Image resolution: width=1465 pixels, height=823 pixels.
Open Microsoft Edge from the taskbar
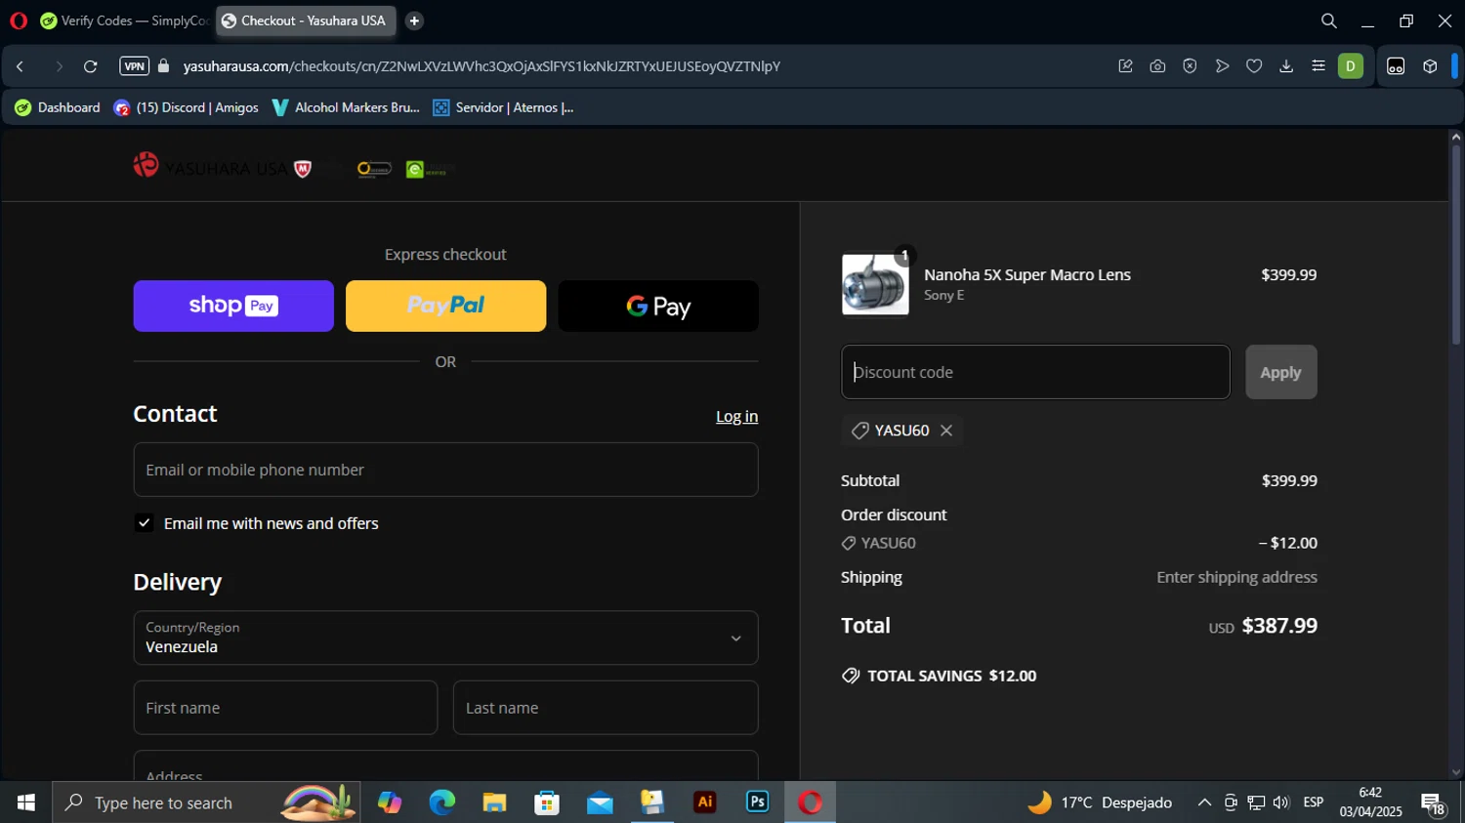pos(442,802)
